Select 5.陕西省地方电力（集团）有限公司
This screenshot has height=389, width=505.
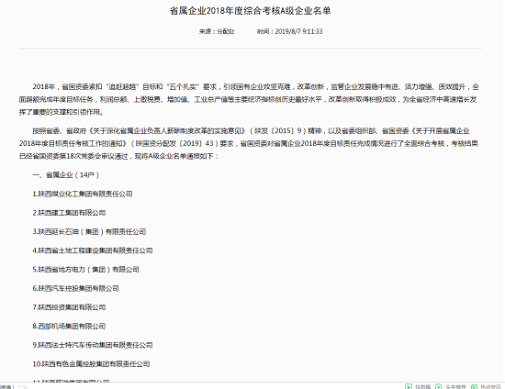pyautogui.click(x=85, y=270)
